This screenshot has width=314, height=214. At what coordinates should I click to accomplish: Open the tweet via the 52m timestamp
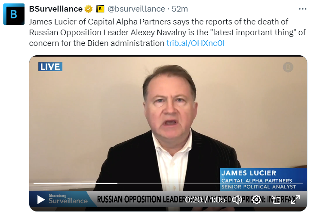coord(180,9)
